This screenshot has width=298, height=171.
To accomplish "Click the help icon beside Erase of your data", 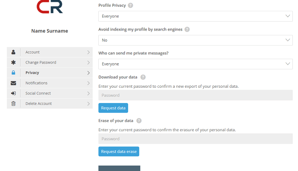I will coord(139,121).
